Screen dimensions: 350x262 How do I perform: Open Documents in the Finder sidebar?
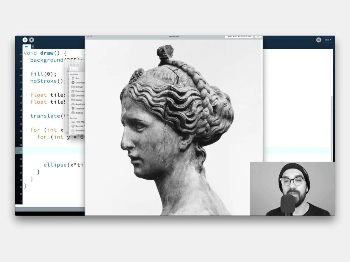pyautogui.click(x=78, y=91)
